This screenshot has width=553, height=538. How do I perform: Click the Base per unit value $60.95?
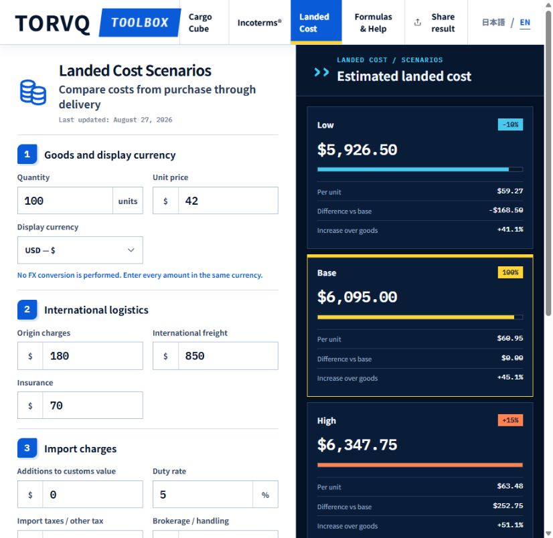[510, 338]
